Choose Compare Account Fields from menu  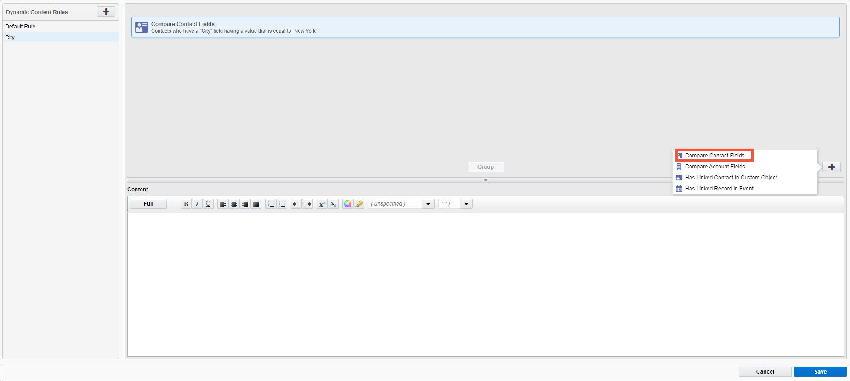click(x=714, y=167)
